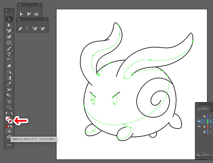
Task: Select the Artboard tool
Action: pyautogui.click(x=9, y=101)
